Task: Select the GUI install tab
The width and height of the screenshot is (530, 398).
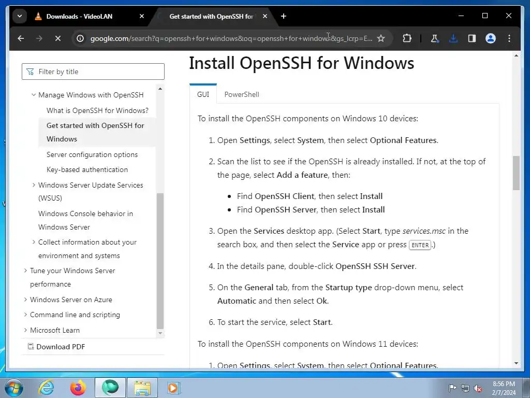Action: [203, 94]
